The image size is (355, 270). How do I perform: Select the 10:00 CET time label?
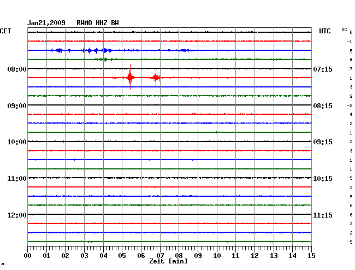pyautogui.click(x=17, y=142)
